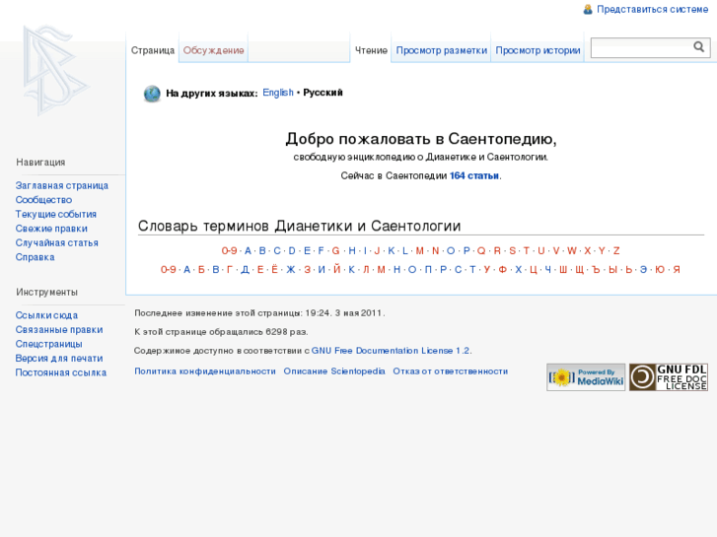The image size is (717, 537).
Task: Open Ссылки сюда tool link
Action: 46,315
